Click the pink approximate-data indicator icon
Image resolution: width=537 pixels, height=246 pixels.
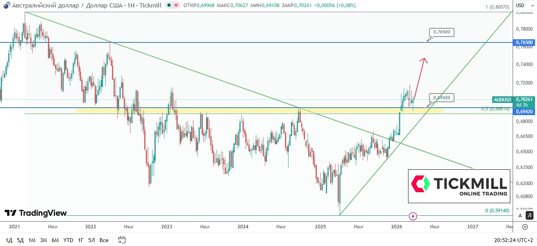click(176, 6)
